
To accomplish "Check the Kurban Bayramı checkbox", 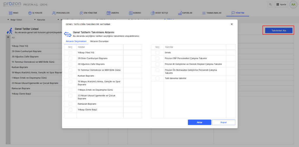I will tap(70, 76).
